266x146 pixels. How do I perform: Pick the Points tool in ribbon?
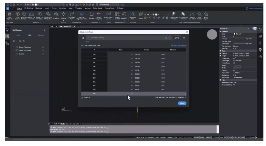point(63,15)
